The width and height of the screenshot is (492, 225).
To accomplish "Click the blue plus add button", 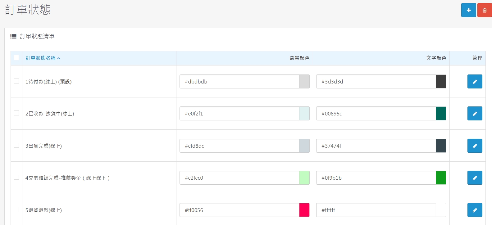I will click(x=468, y=10).
